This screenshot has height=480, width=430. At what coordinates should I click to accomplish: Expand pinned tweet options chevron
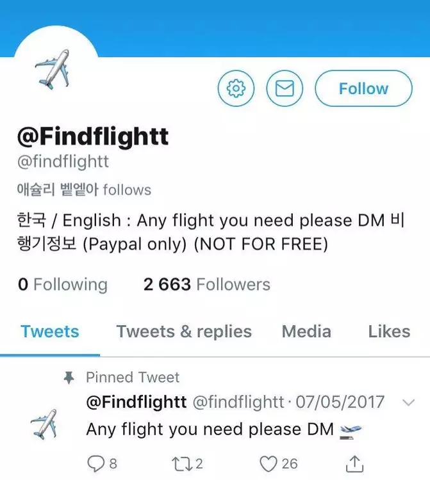[x=409, y=403]
